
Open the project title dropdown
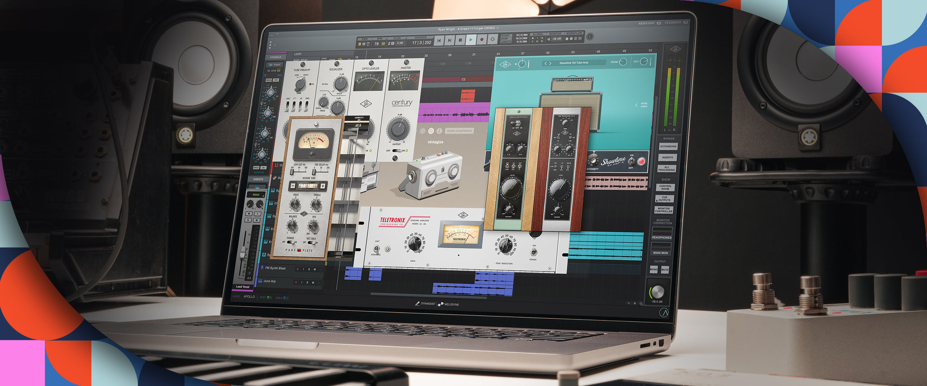point(498,28)
